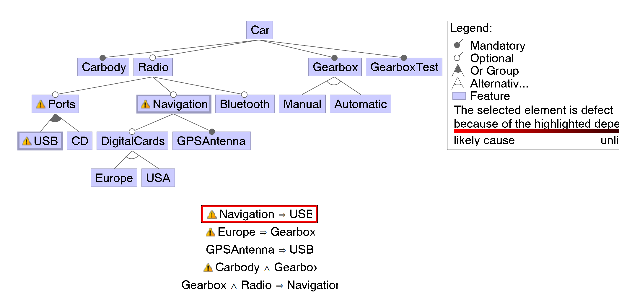Click optional circle above DigitalCards
Screen dimensions: 619x308
pos(132,132)
